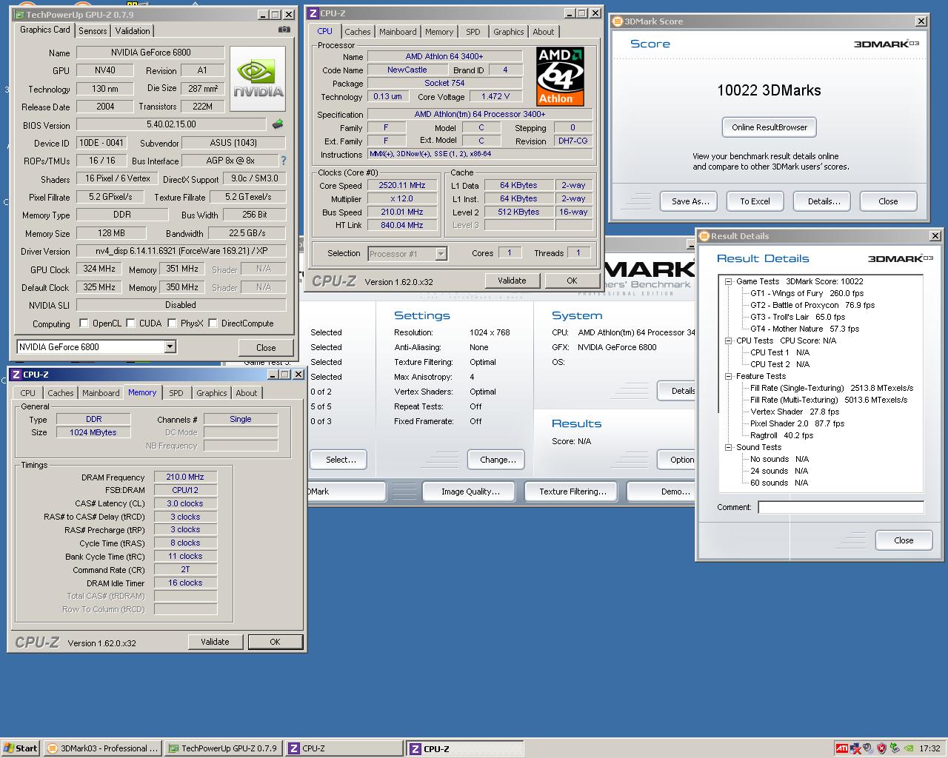
Task: Click the GPU-Z title bar icon
Action: point(19,15)
